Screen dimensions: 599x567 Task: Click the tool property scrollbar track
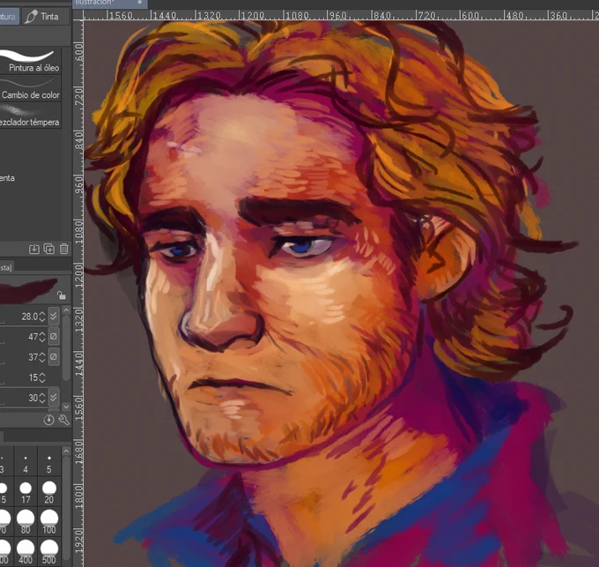click(66, 357)
